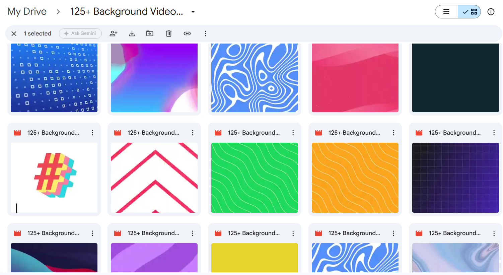Show details with the info icon

[x=491, y=12]
